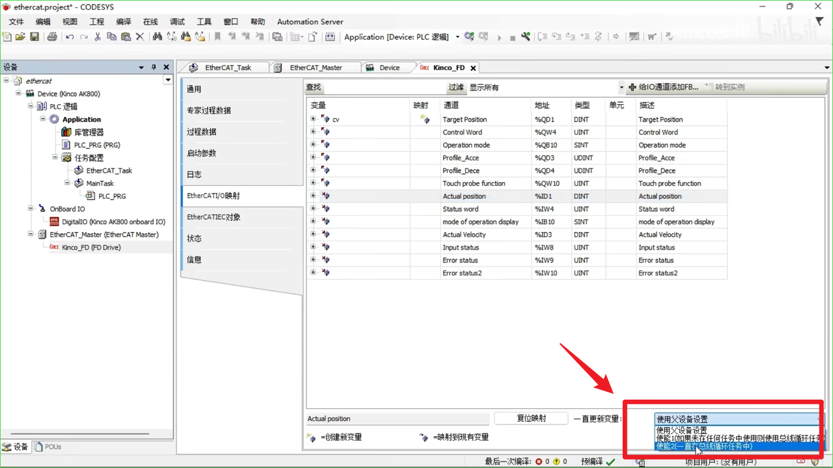This screenshot has width=833, height=468.
Task: Click the 给IO通道添加FB button
Action: (x=664, y=87)
